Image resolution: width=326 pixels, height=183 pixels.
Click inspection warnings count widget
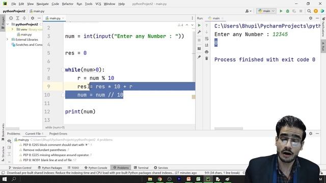point(180,25)
